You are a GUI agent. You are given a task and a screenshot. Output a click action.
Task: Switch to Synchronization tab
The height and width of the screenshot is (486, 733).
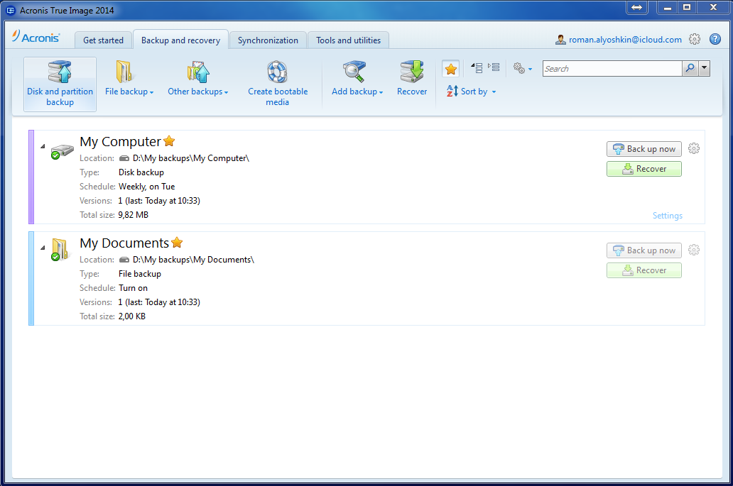tap(268, 40)
